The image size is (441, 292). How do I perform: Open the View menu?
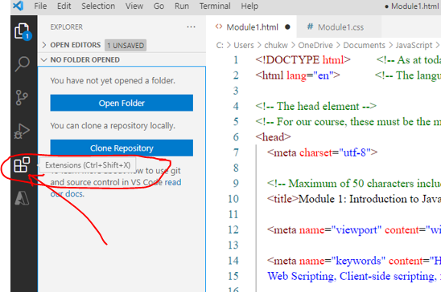coord(134,6)
